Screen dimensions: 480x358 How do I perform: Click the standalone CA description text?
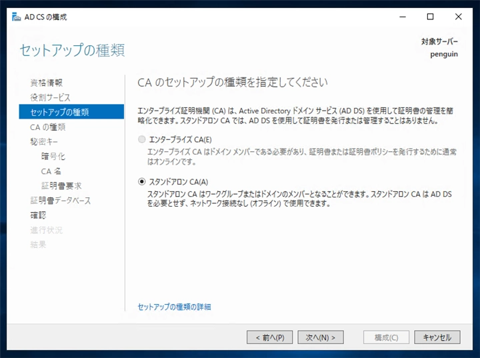[299, 199]
